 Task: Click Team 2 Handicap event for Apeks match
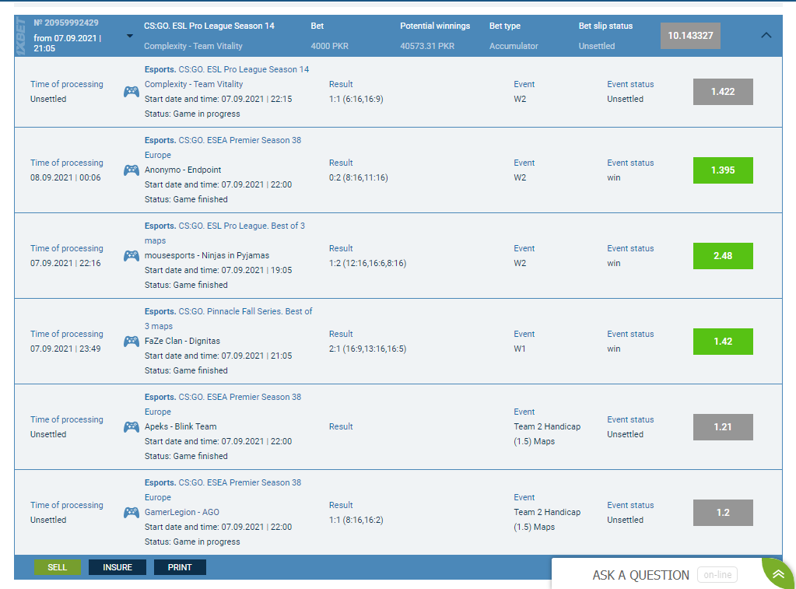547,434
